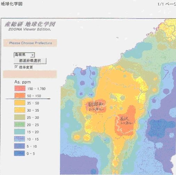
Task: Click the 産総研 地球化学図 title logo
Action: coord(30,24)
